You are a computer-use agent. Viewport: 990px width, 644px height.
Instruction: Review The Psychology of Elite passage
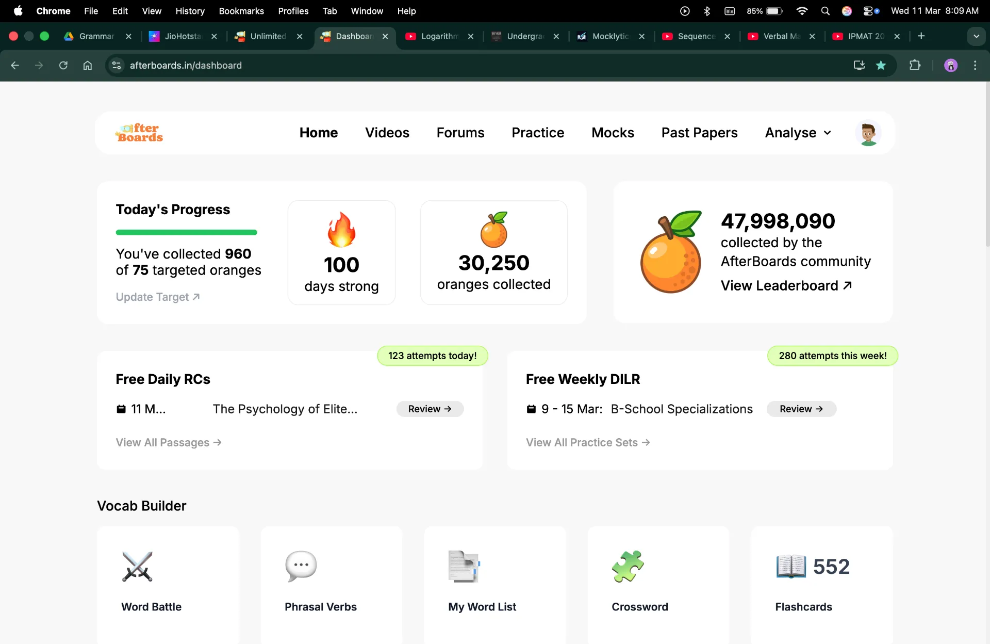(430, 409)
